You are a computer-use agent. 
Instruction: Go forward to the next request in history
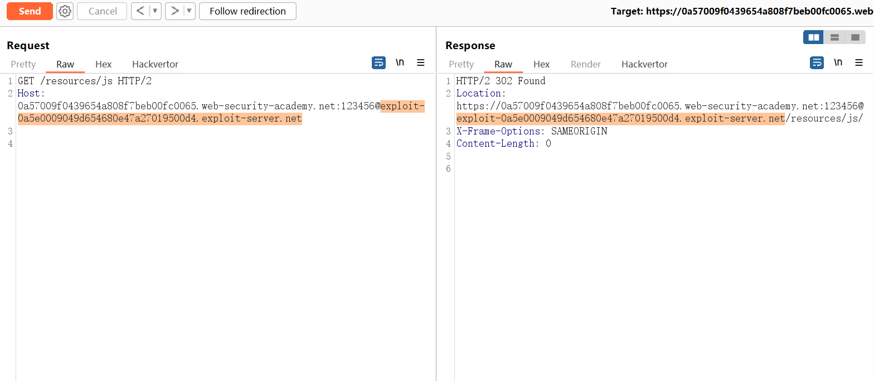pyautogui.click(x=175, y=11)
